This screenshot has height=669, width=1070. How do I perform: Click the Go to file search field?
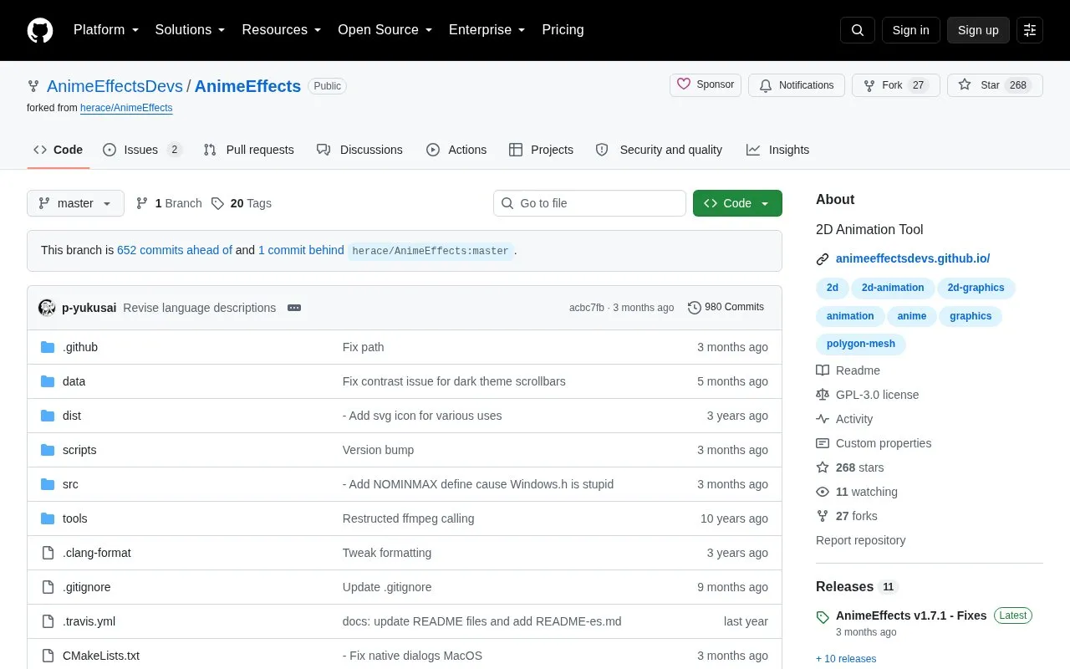[x=589, y=203]
